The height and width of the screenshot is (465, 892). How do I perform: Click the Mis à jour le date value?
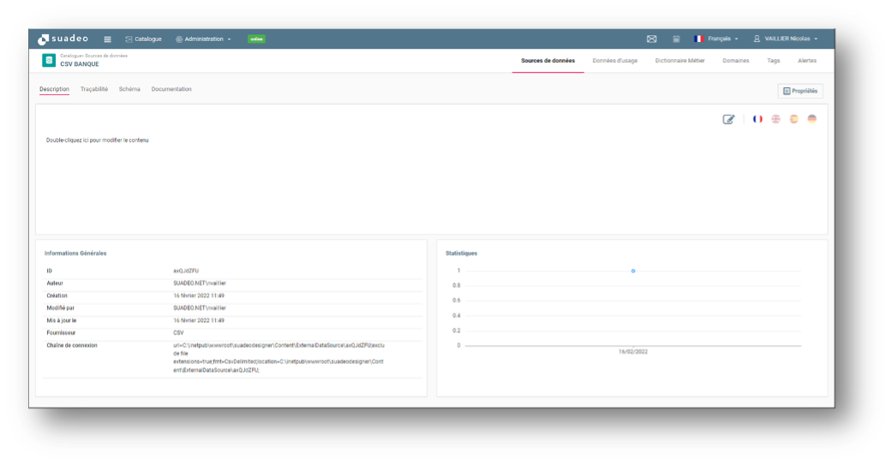pyautogui.click(x=199, y=320)
